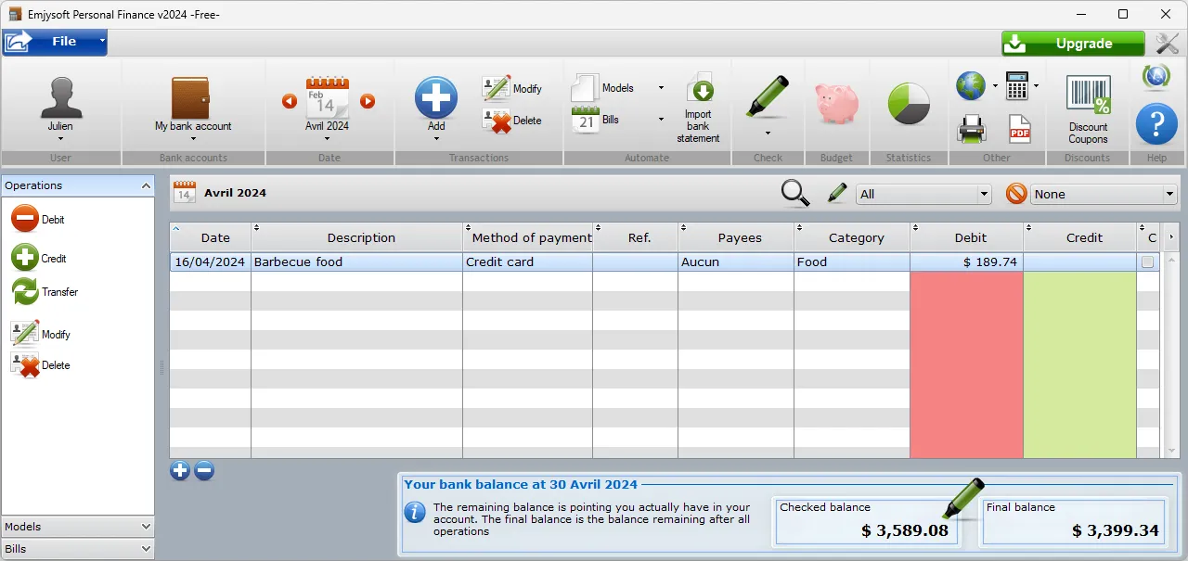Viewport: 1188px width, 561px height.
Task: Open the Budget piggy bank
Action: coord(836,100)
